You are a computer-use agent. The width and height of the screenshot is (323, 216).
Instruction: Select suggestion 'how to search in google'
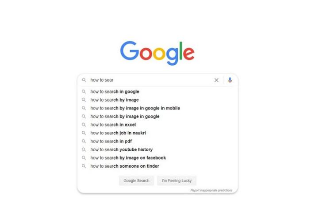tap(158, 91)
